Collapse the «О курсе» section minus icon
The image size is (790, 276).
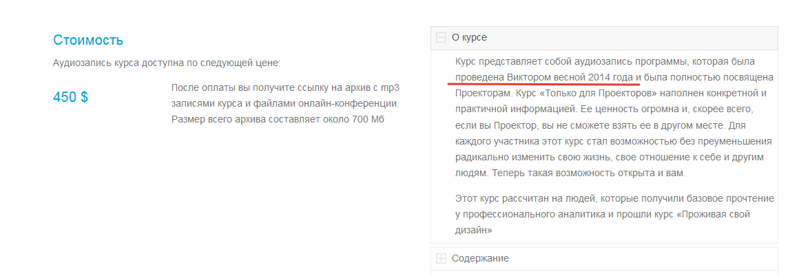(x=441, y=38)
